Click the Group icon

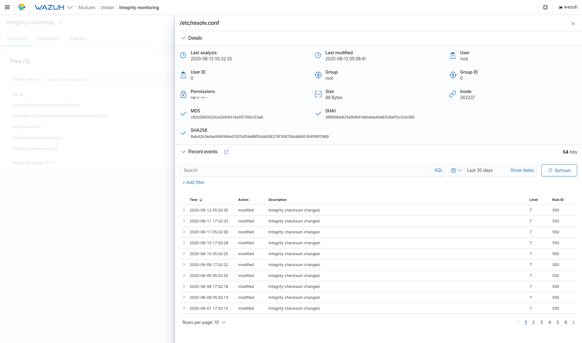(318, 75)
